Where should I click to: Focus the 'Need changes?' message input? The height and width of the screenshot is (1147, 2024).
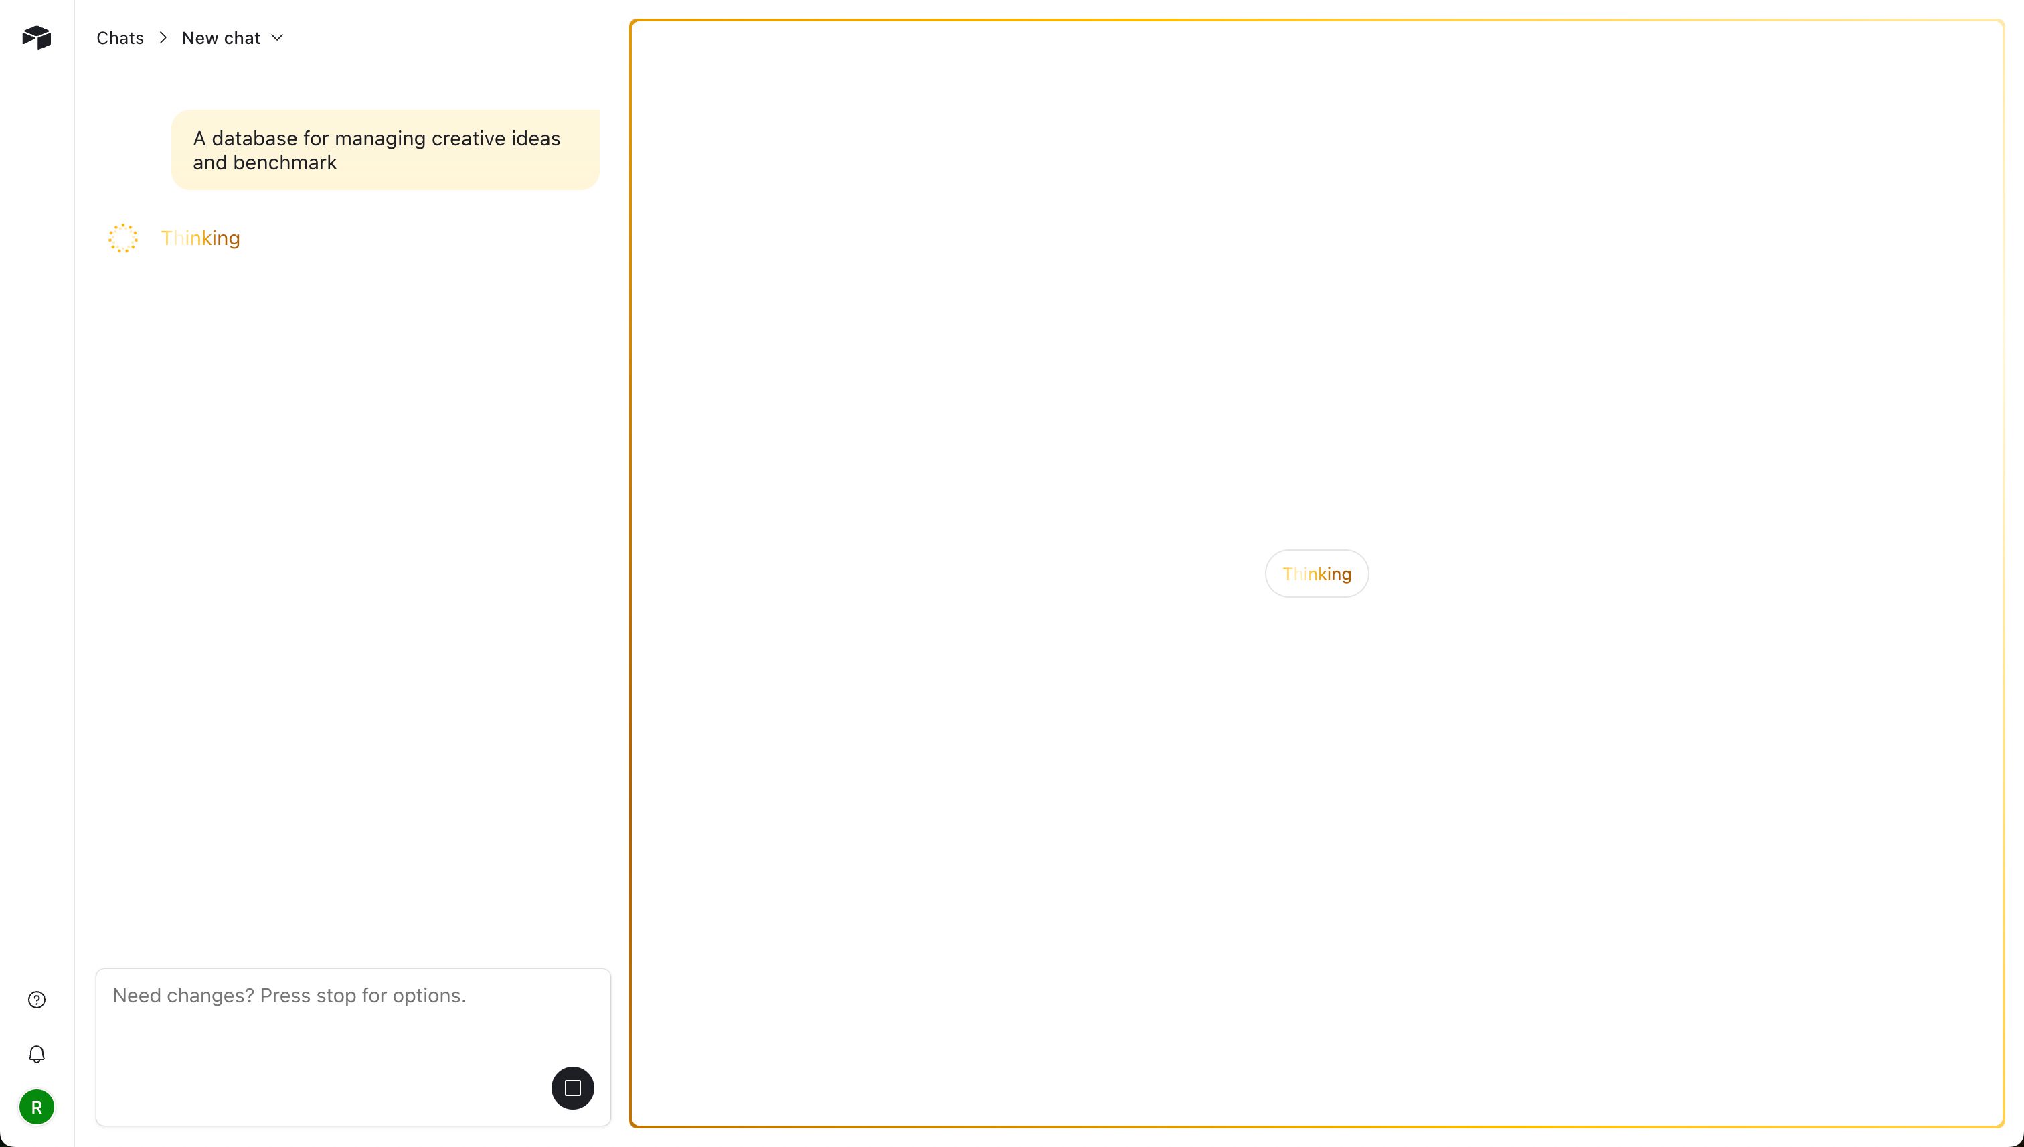tap(353, 1047)
